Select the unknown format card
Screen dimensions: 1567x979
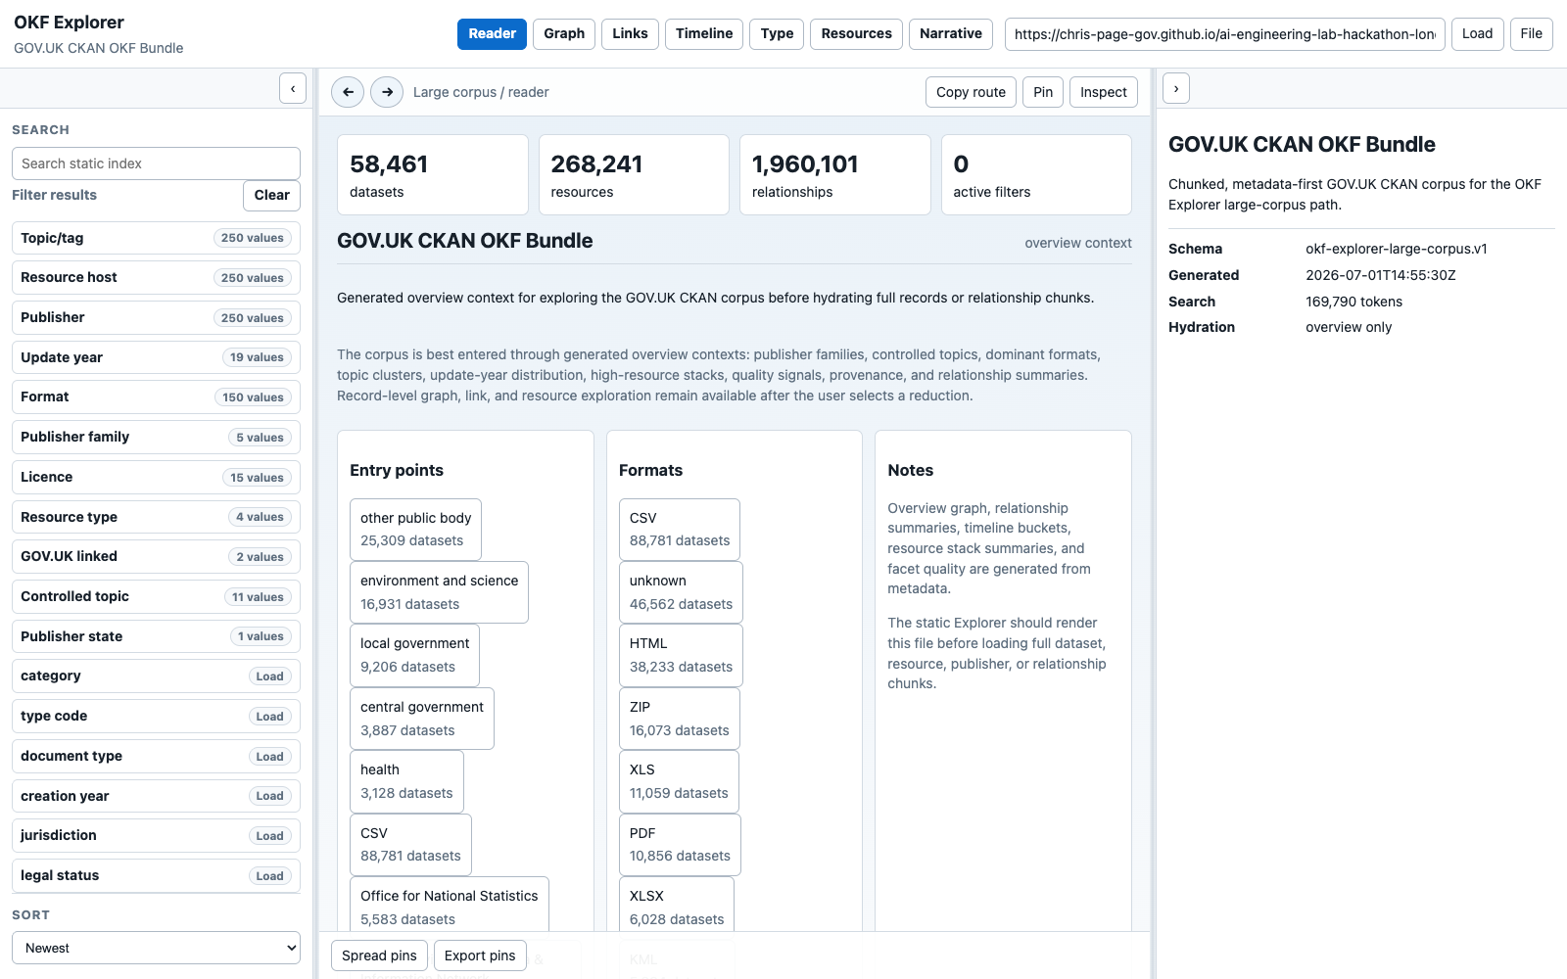click(x=681, y=592)
